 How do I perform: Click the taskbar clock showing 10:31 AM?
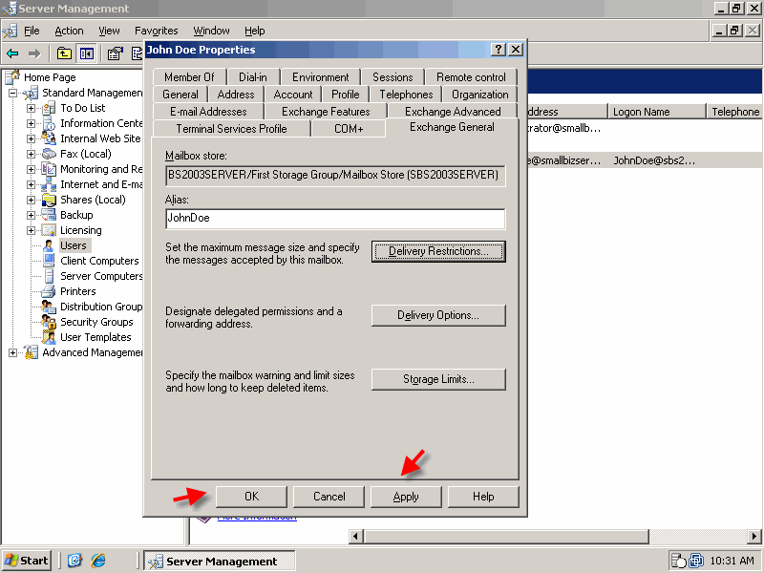[732, 561]
